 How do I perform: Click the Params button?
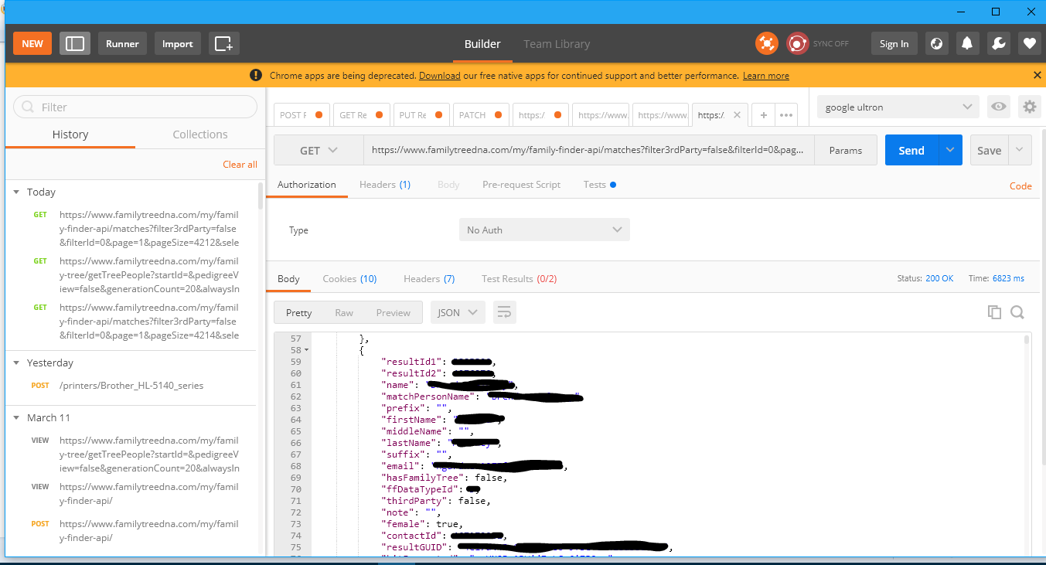coord(846,151)
